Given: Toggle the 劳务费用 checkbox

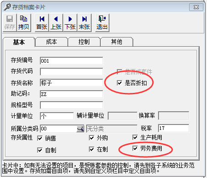Looking at the screenshot, I should (x=135, y=148).
